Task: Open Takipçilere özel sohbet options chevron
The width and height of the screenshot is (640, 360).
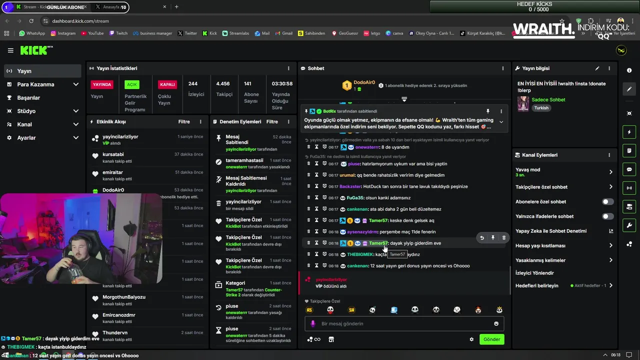Action: click(610, 187)
